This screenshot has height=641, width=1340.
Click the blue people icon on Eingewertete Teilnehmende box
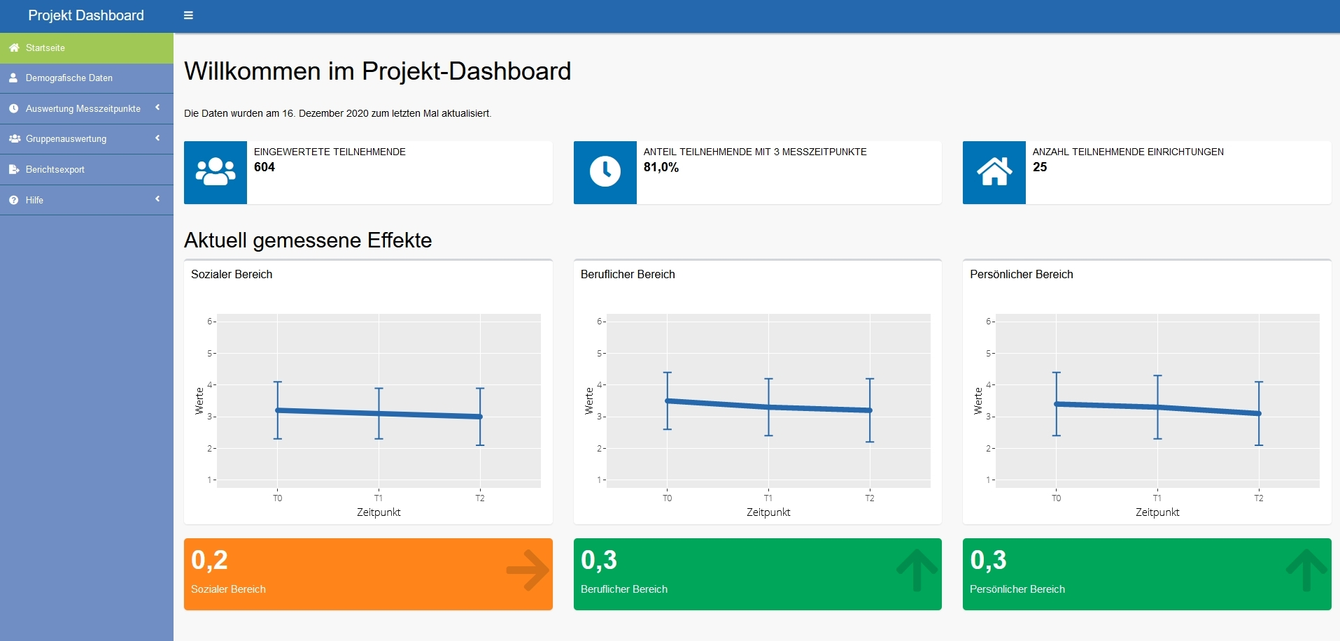click(214, 172)
